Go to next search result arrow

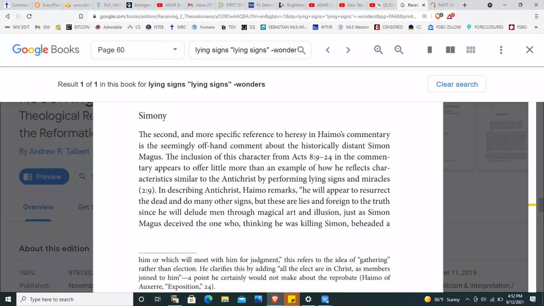click(x=348, y=50)
